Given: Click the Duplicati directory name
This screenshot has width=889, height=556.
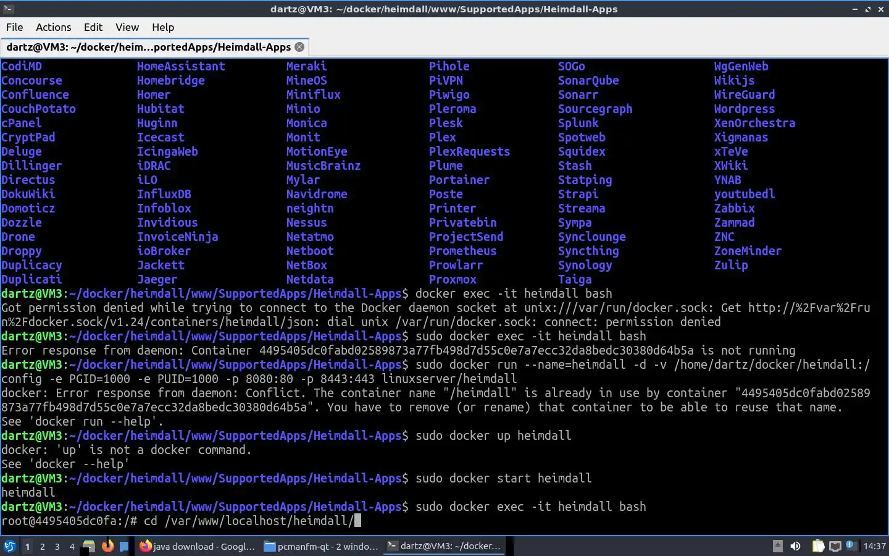Looking at the screenshot, I should 31,279.
